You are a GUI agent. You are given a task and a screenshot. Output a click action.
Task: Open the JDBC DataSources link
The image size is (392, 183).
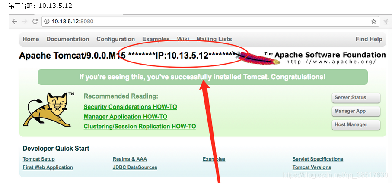[135, 167]
